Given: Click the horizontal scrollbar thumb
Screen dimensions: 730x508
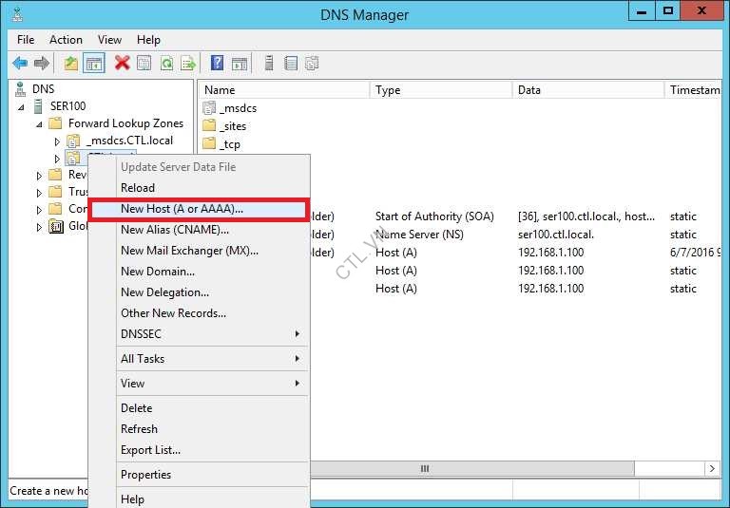Looking at the screenshot, I should point(424,469).
